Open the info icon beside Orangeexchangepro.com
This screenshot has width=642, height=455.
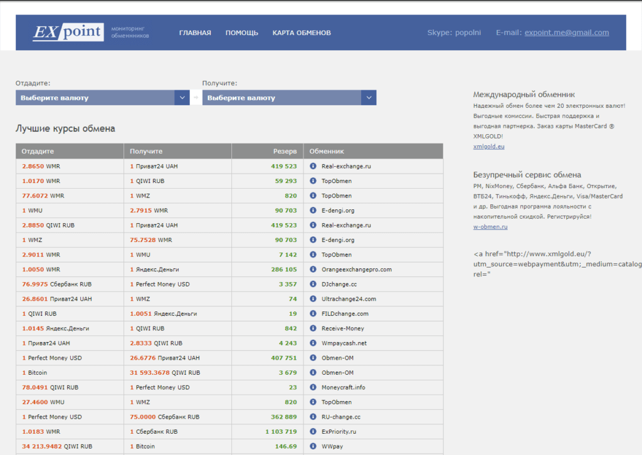click(313, 269)
